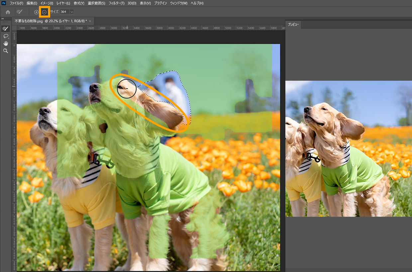The image size is (412, 272).
Task: Click the サイズ label in options bar
Action: 54,12
